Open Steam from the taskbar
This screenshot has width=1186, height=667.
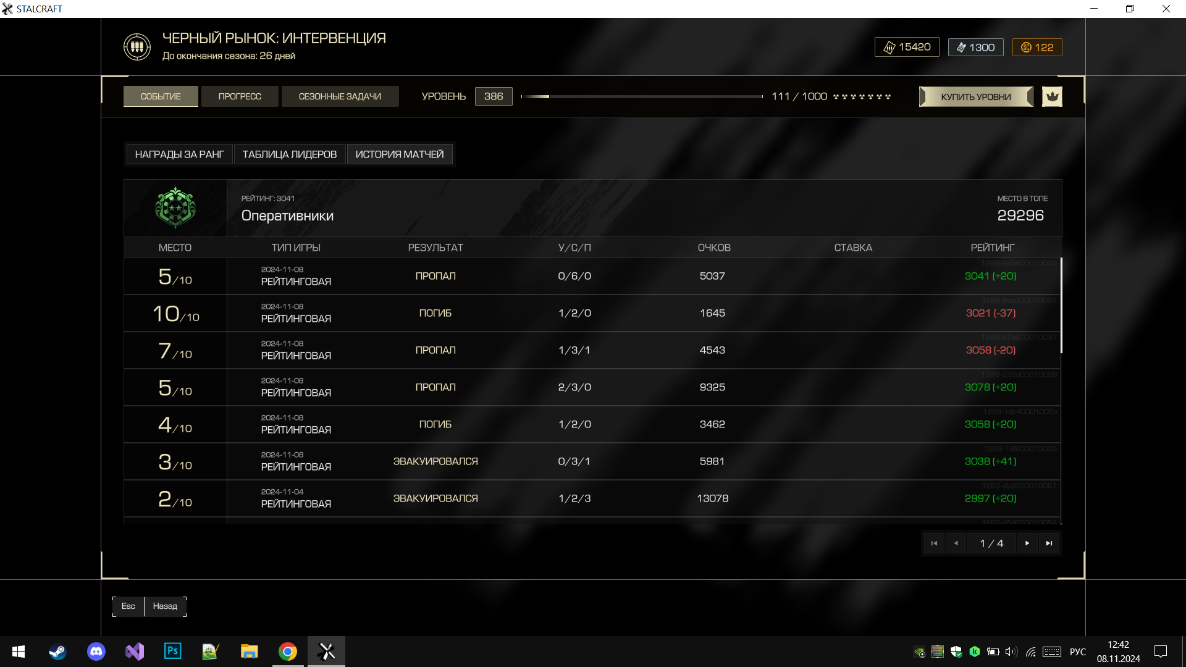coord(57,652)
